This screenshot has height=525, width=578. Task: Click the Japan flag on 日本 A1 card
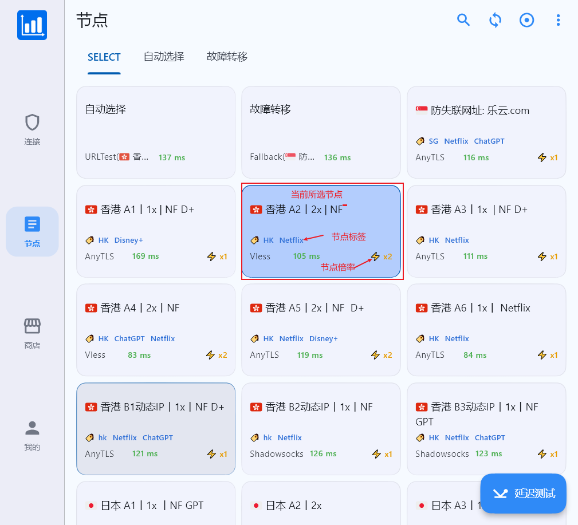(x=91, y=506)
